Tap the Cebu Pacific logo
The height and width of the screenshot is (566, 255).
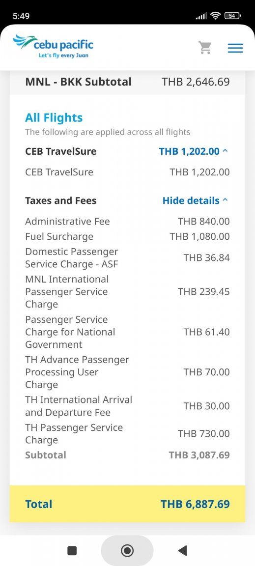tap(53, 47)
